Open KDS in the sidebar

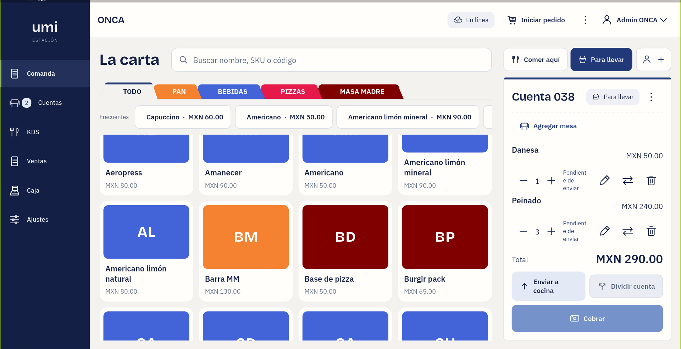click(45, 132)
